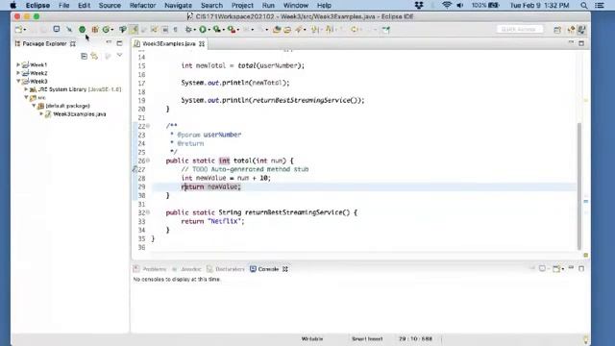Expand the Week1 project

coord(18,64)
